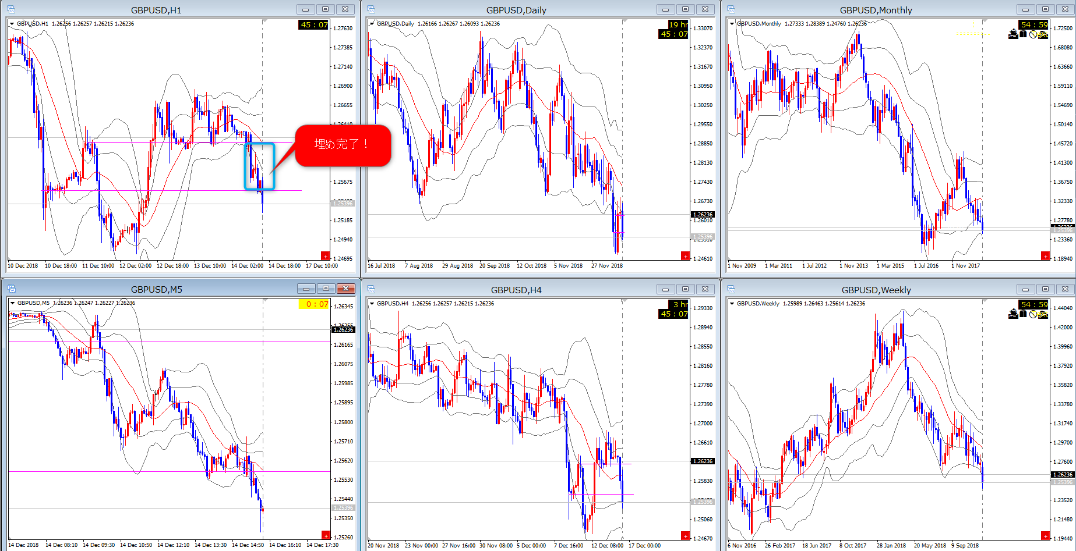Expand the GBPUSD,H1 chart dropdown triangle
Screen dimensions: 1076x551
12,24
